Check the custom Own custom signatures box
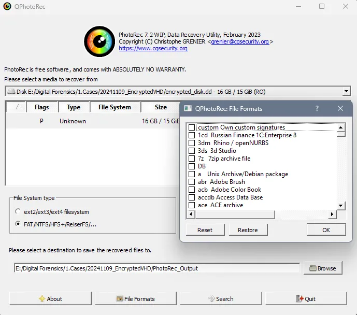 [x=192, y=127]
